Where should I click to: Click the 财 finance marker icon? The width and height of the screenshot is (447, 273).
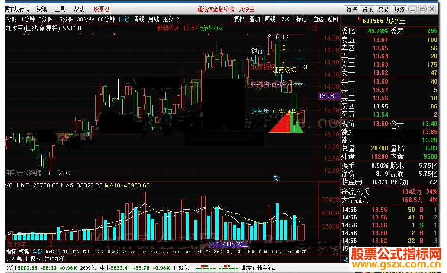click(x=276, y=178)
